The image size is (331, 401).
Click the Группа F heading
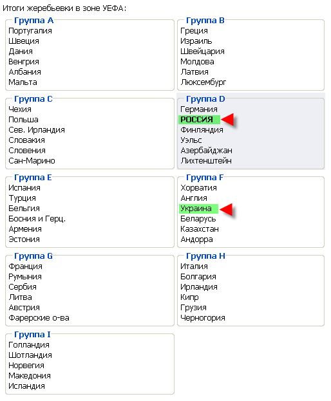click(205, 177)
